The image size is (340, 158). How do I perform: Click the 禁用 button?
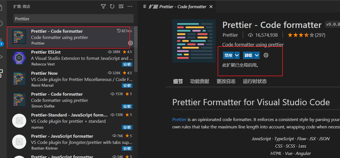(228, 55)
